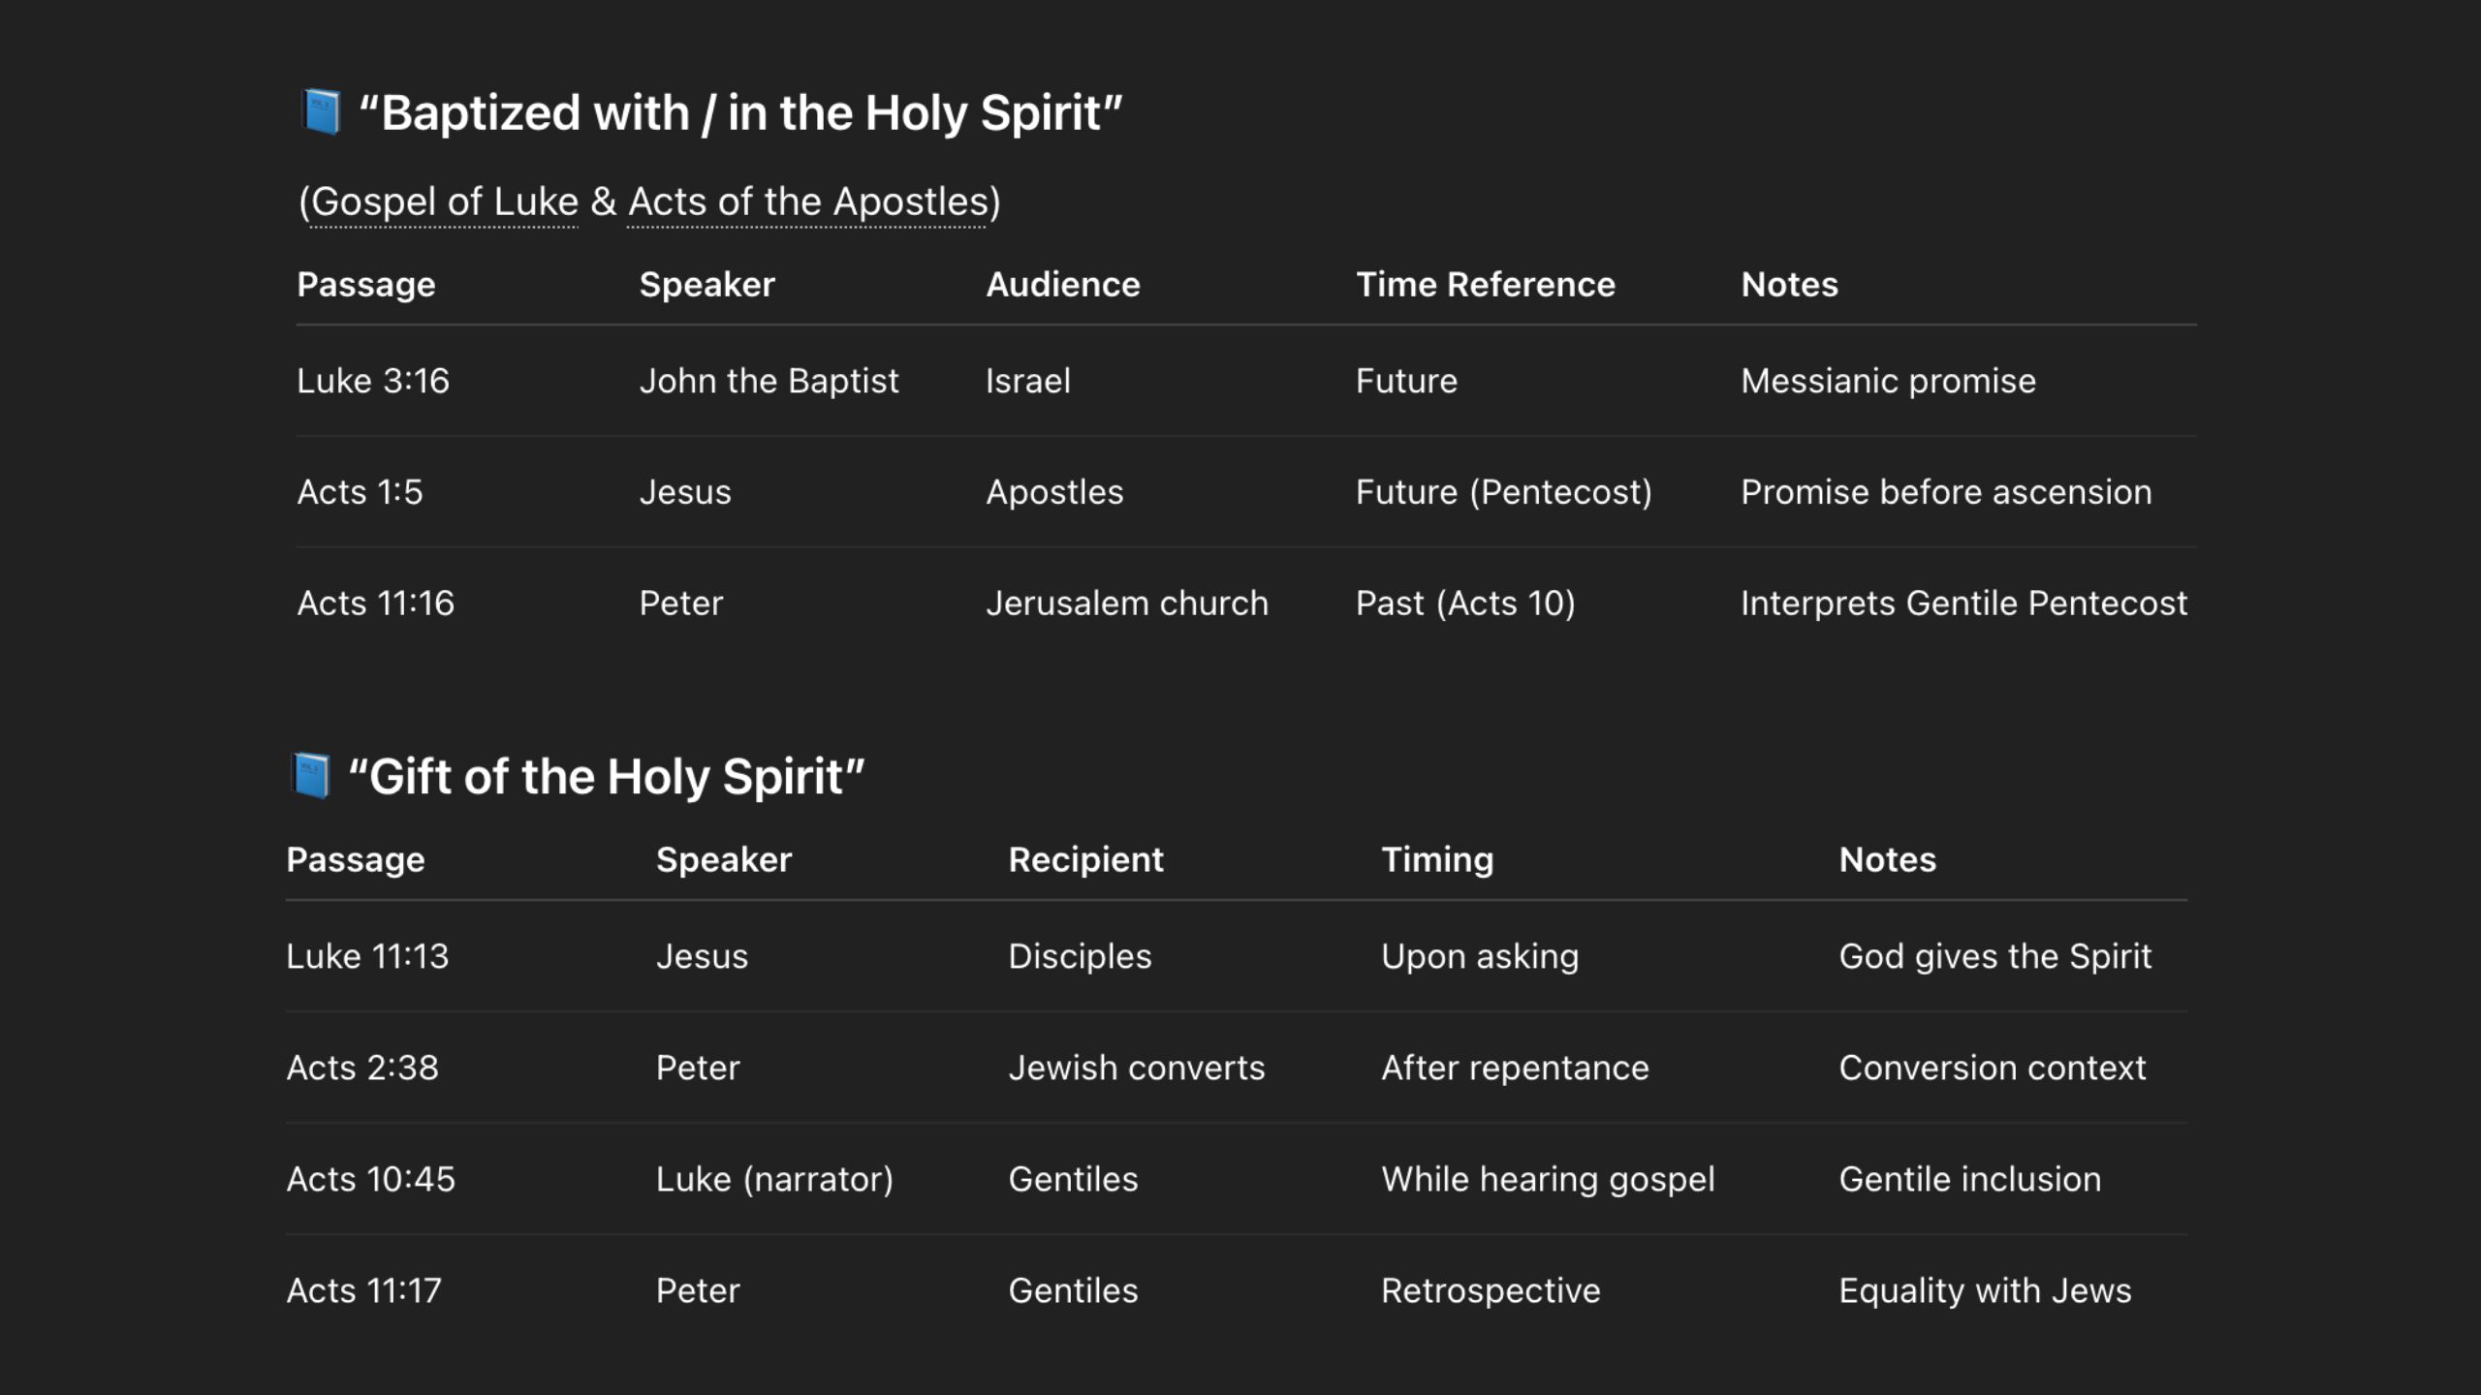The height and width of the screenshot is (1395, 2481).
Task: Select the "Acts 1:5" passage cell
Action: click(x=360, y=493)
